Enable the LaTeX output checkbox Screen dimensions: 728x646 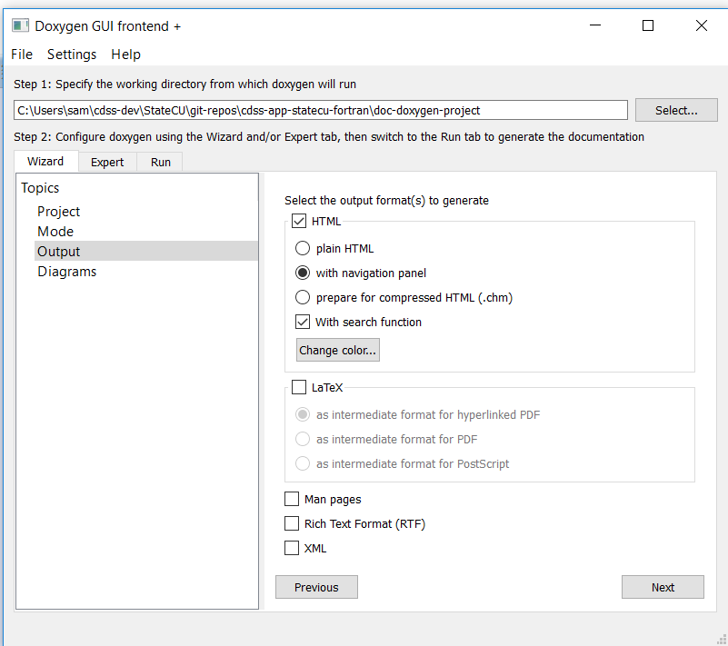point(299,387)
